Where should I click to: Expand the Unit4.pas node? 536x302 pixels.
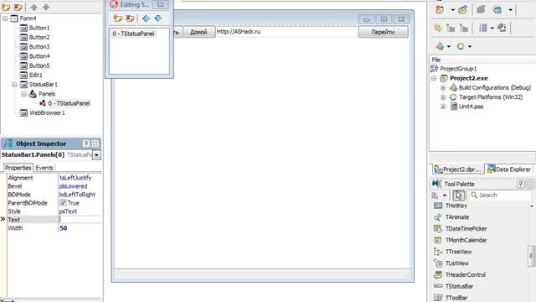click(443, 107)
